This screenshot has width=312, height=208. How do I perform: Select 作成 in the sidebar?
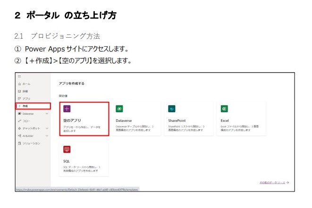coord(25,106)
